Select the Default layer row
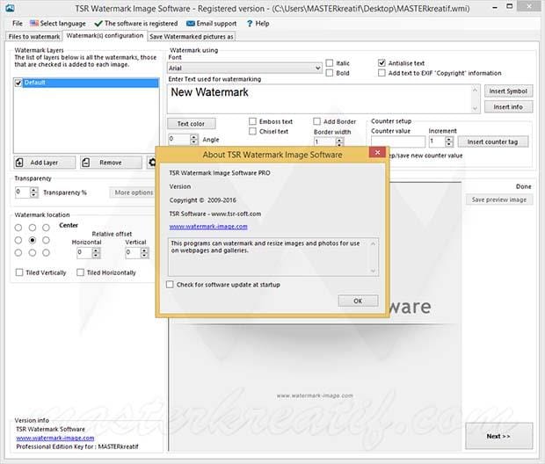The width and height of the screenshot is (545, 464). [86, 83]
